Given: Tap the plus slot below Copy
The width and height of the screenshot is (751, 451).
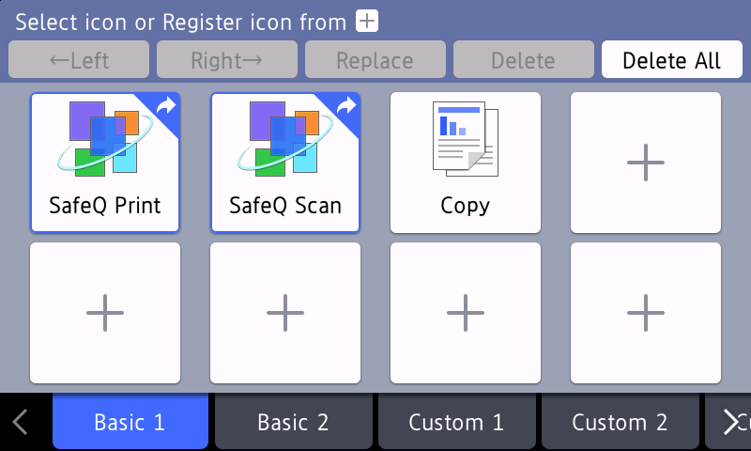Looking at the screenshot, I should (x=466, y=313).
